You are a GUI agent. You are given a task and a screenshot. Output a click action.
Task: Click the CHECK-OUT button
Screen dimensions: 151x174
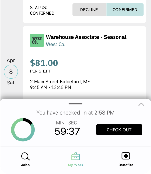tap(119, 130)
